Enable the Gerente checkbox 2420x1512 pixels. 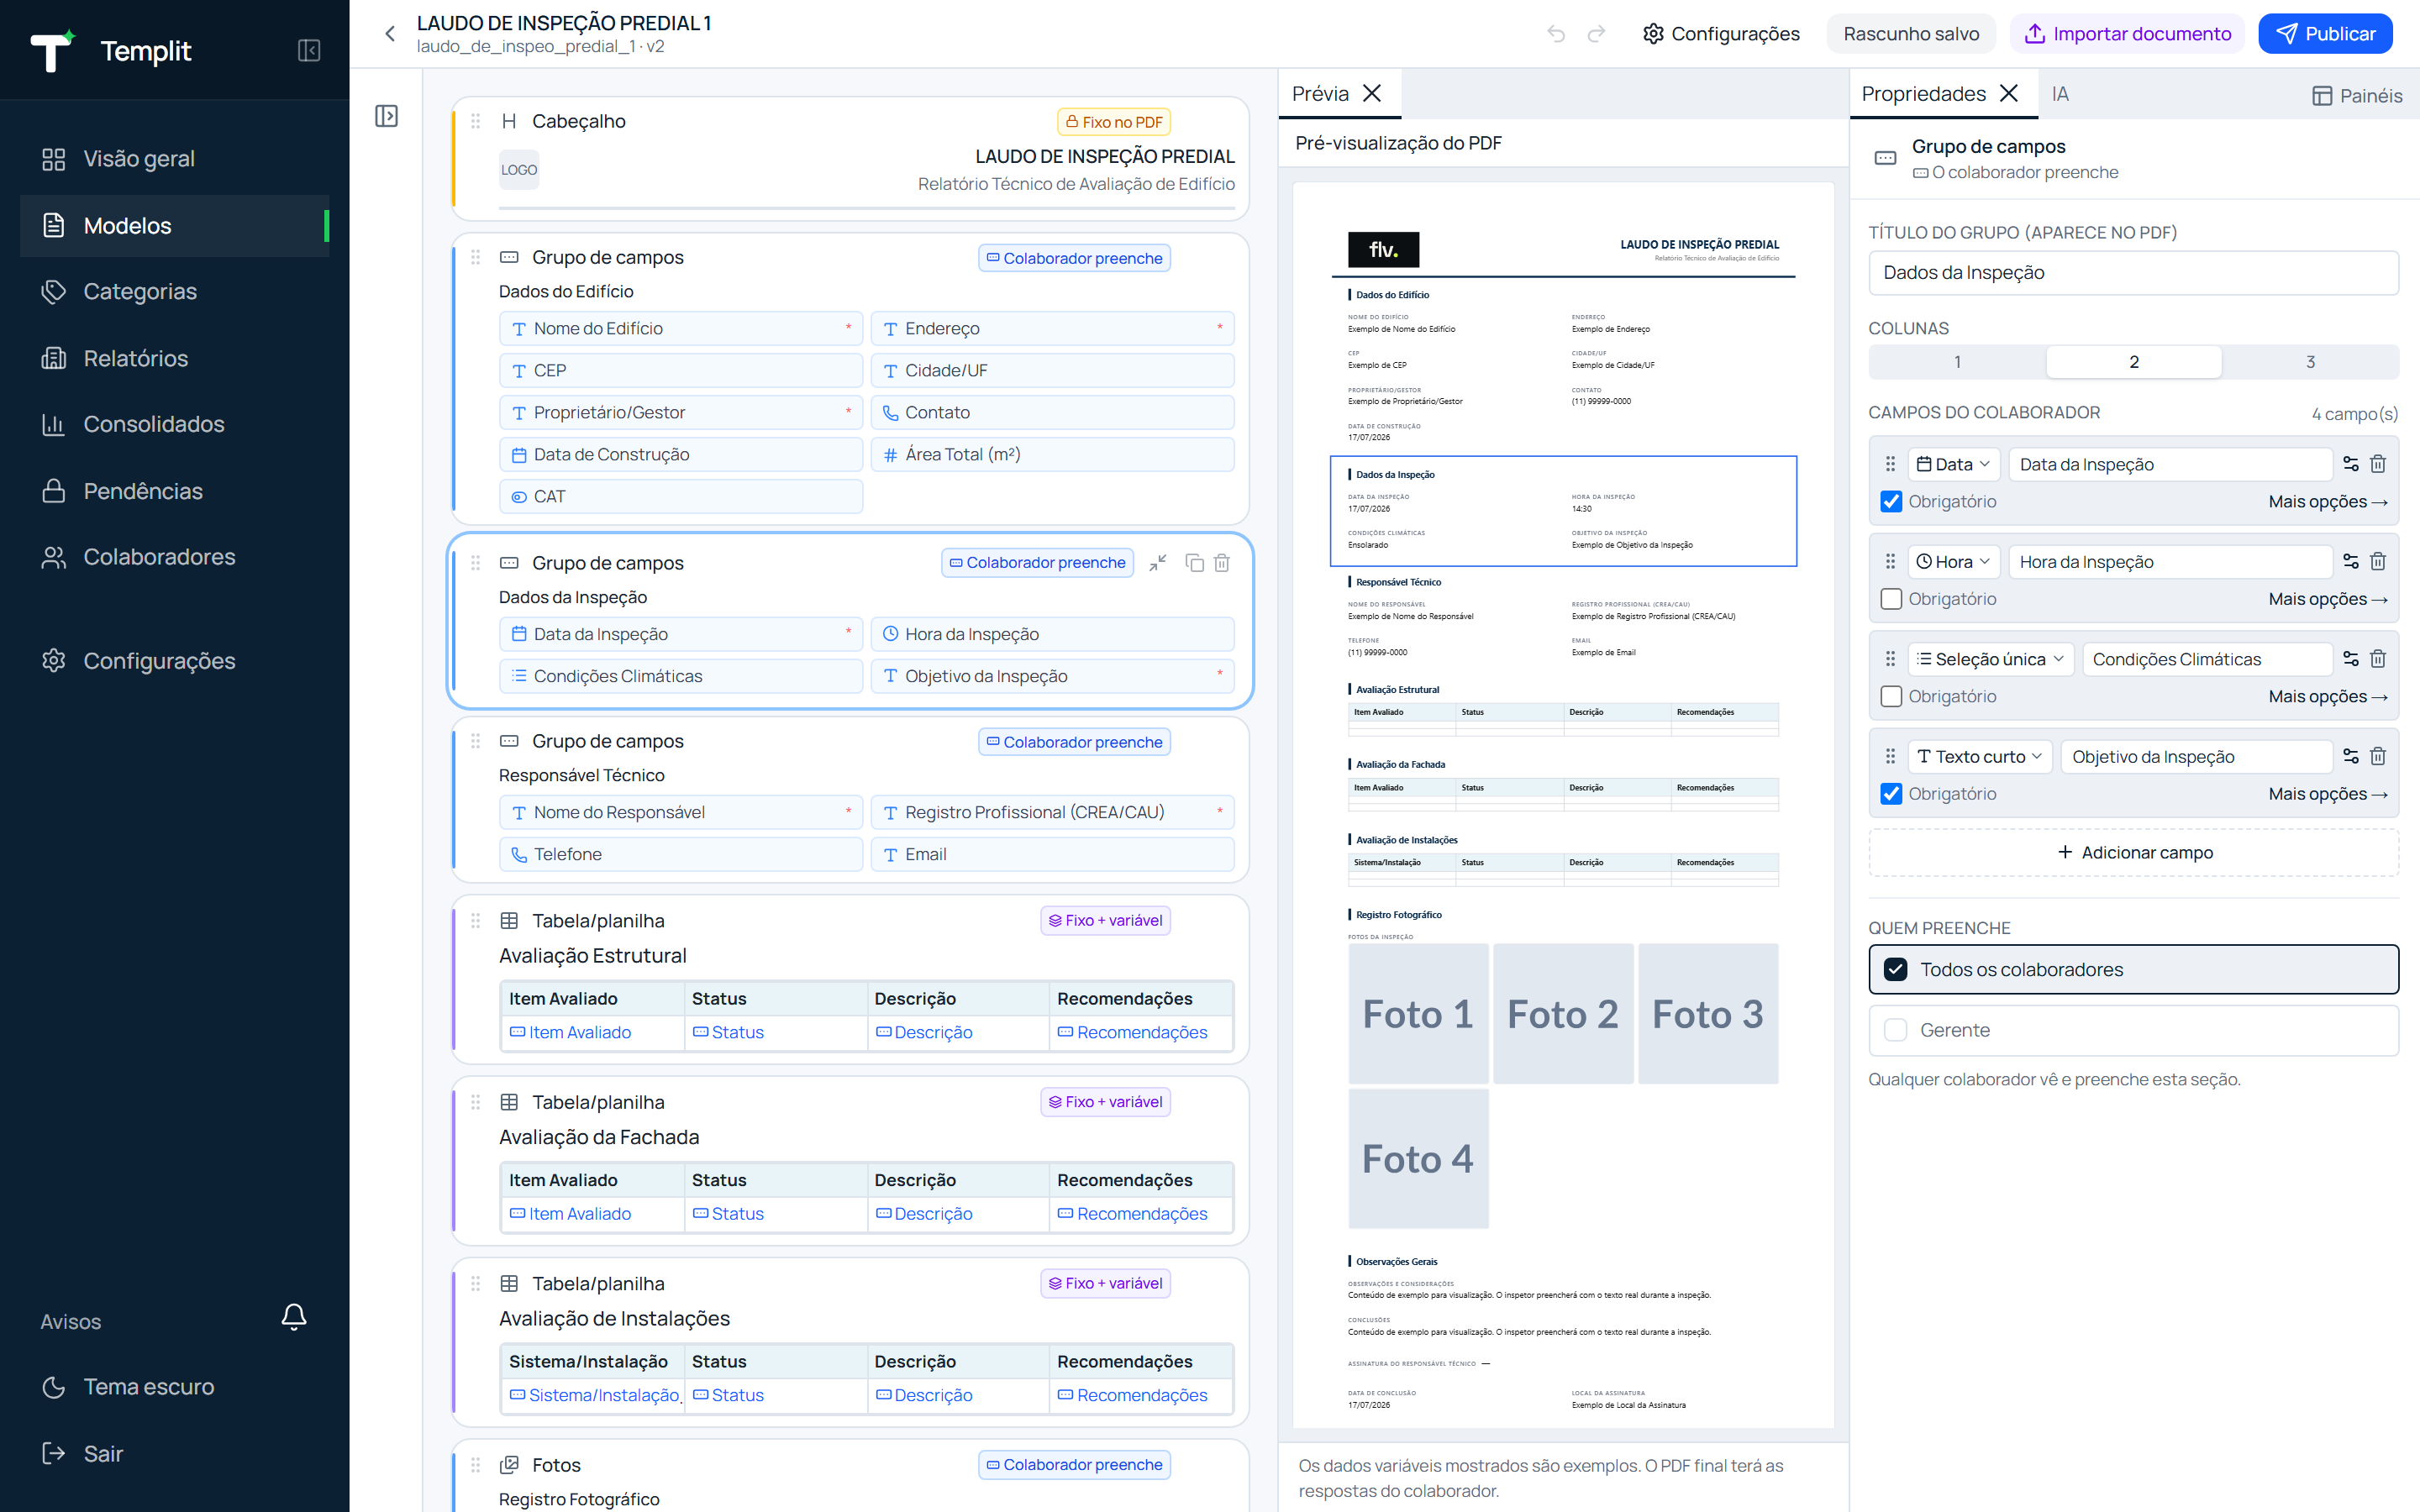1895,1030
